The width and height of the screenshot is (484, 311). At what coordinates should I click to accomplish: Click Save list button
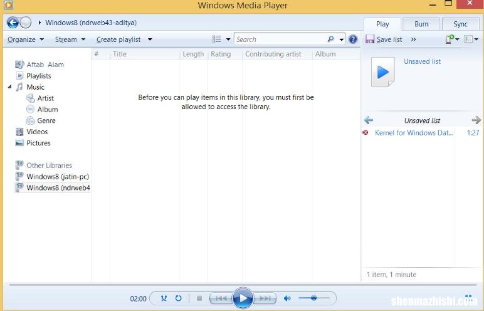click(384, 40)
